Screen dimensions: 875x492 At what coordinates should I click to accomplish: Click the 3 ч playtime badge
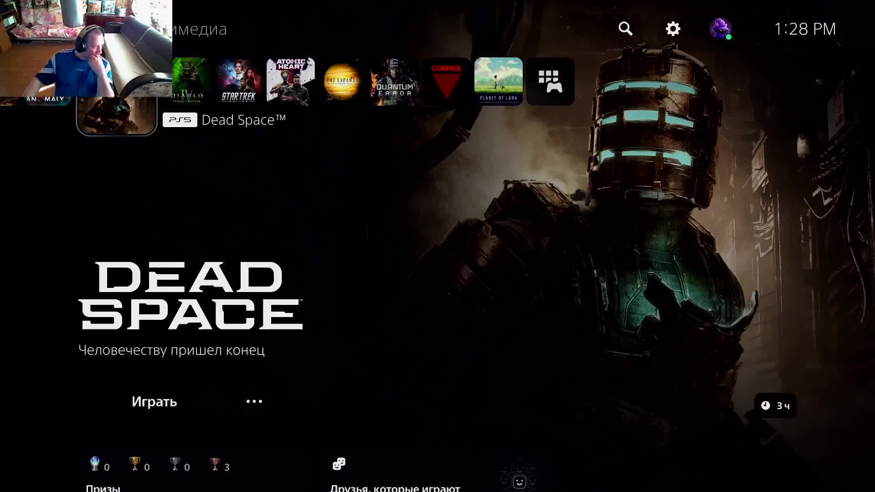(775, 405)
